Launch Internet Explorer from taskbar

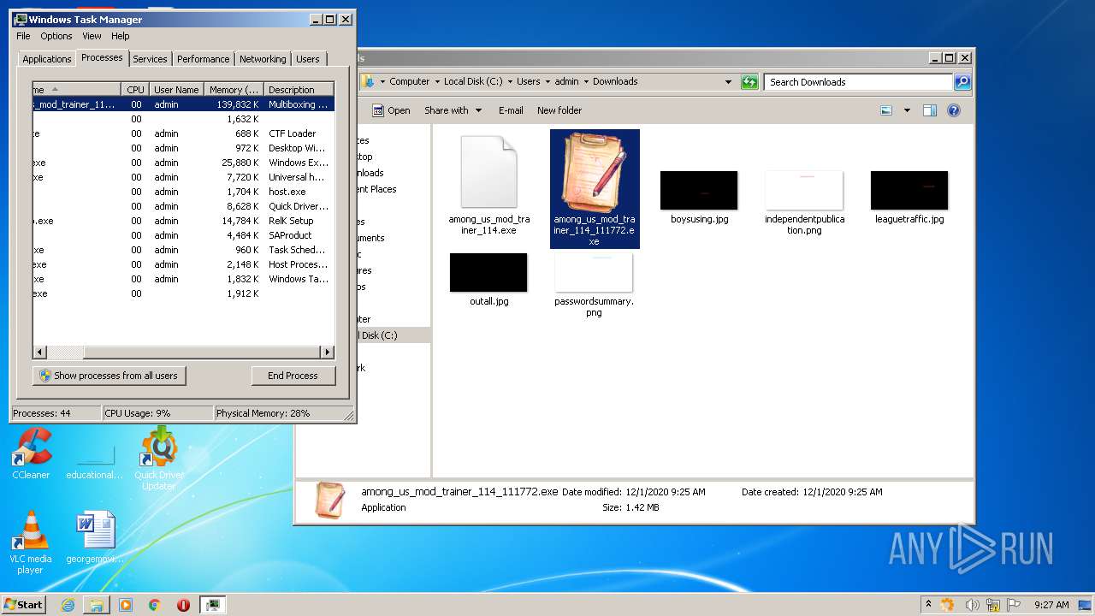pos(68,605)
